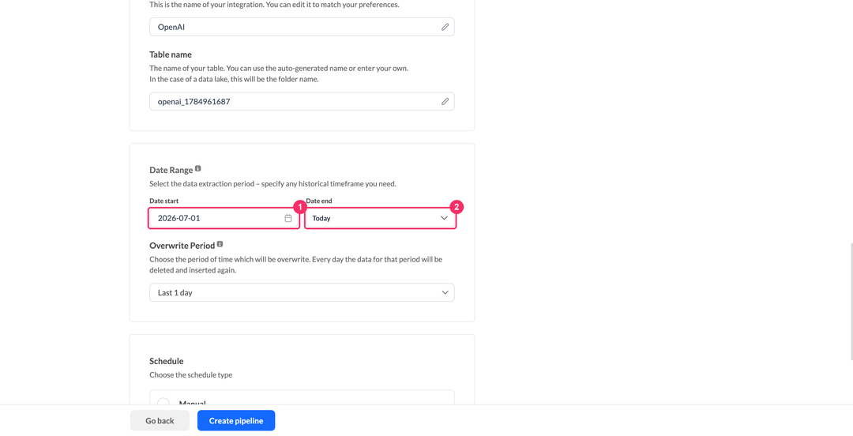Click the pencil icon in OpenAI name field
Screen dimensions: 853x436
(x=445, y=27)
